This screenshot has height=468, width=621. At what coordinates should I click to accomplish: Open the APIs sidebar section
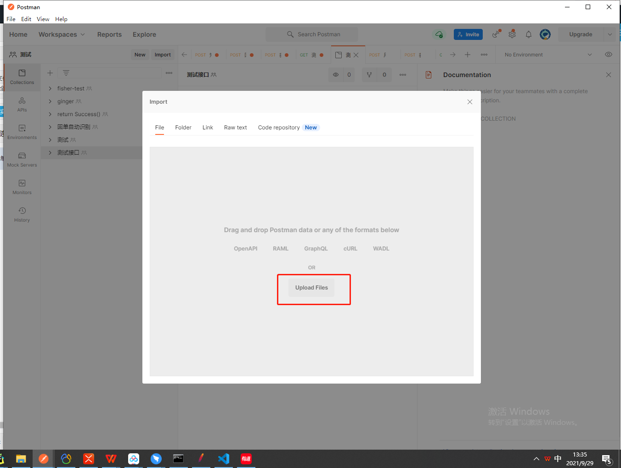(x=22, y=105)
